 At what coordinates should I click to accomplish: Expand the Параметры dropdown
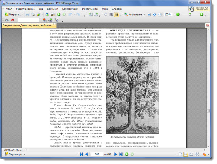pyautogui.click(x=25, y=155)
